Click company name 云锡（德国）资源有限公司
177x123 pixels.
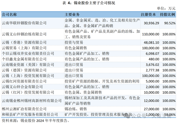(x=24, y=70)
